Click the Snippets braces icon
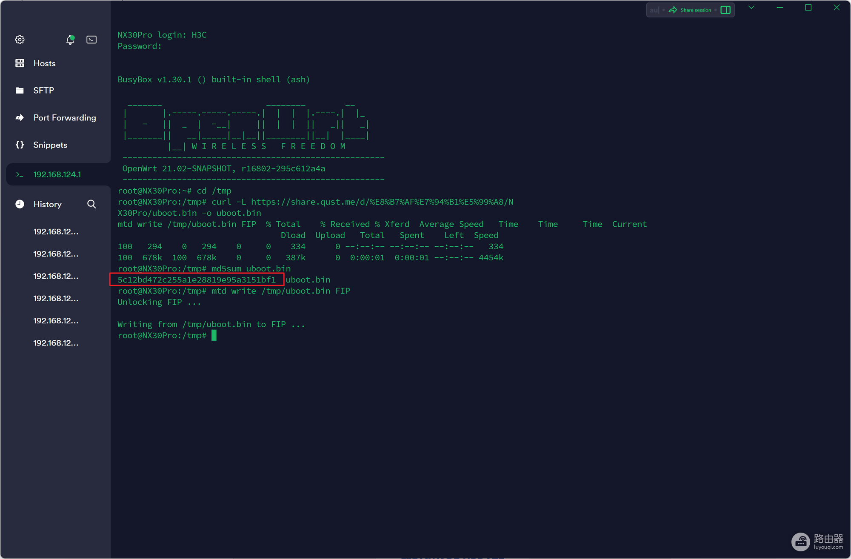This screenshot has height=559, width=851. coord(20,145)
